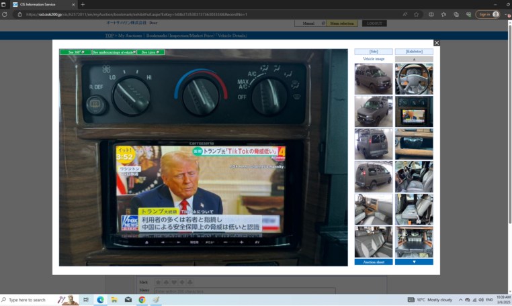This screenshot has width=512, height=306.
Task: Open the Paint app icon in taskbar
Action: 156,300
